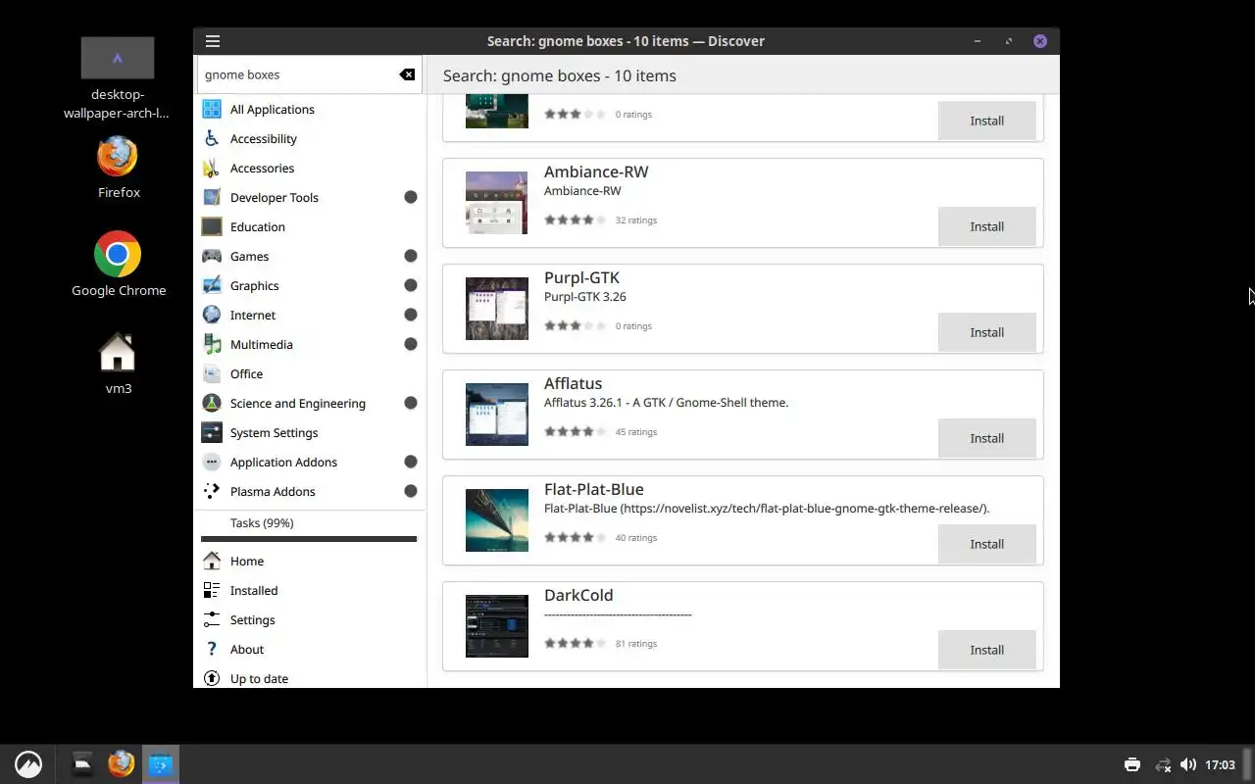Click the DarkCold star rating

(x=576, y=643)
